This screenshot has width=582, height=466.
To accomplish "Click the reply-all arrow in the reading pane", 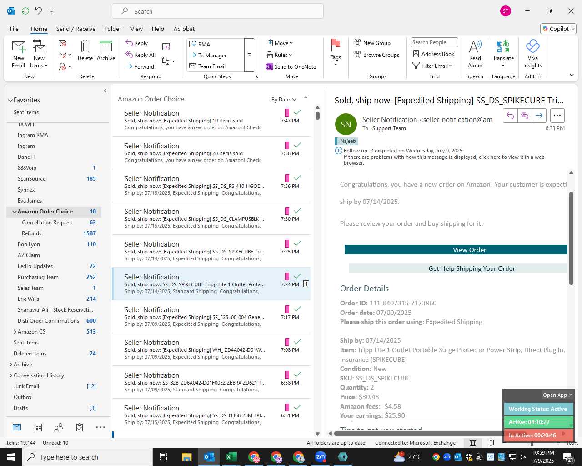I will coord(525,116).
